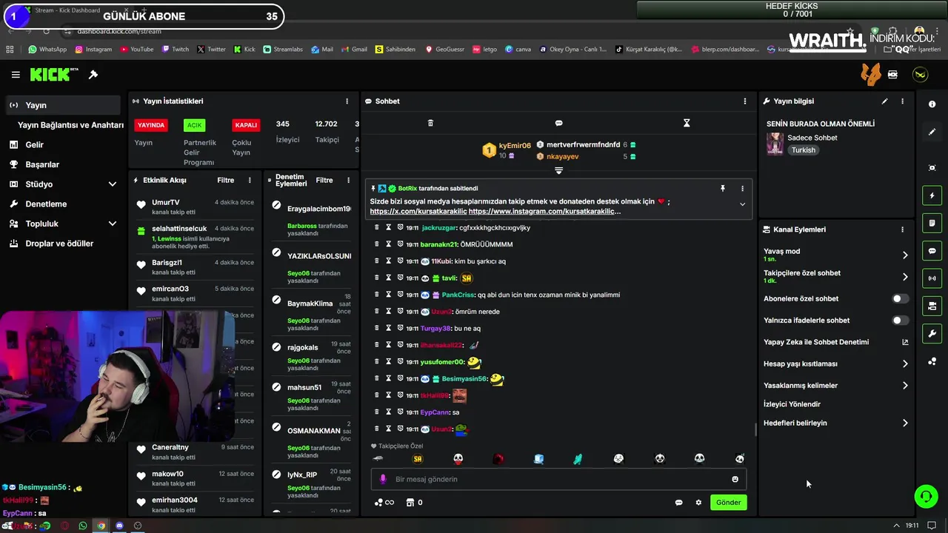948x533 pixels.
Task: Open the hamburger menu beside the Kick logo
Action: (16, 75)
